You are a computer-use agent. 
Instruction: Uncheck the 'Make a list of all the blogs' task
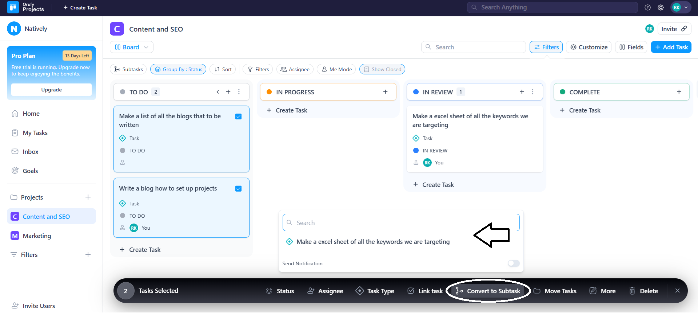click(x=239, y=116)
